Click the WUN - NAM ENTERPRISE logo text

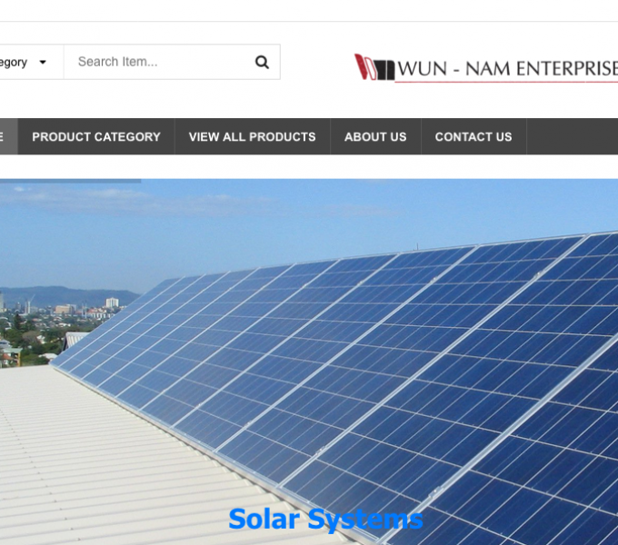[x=508, y=68]
